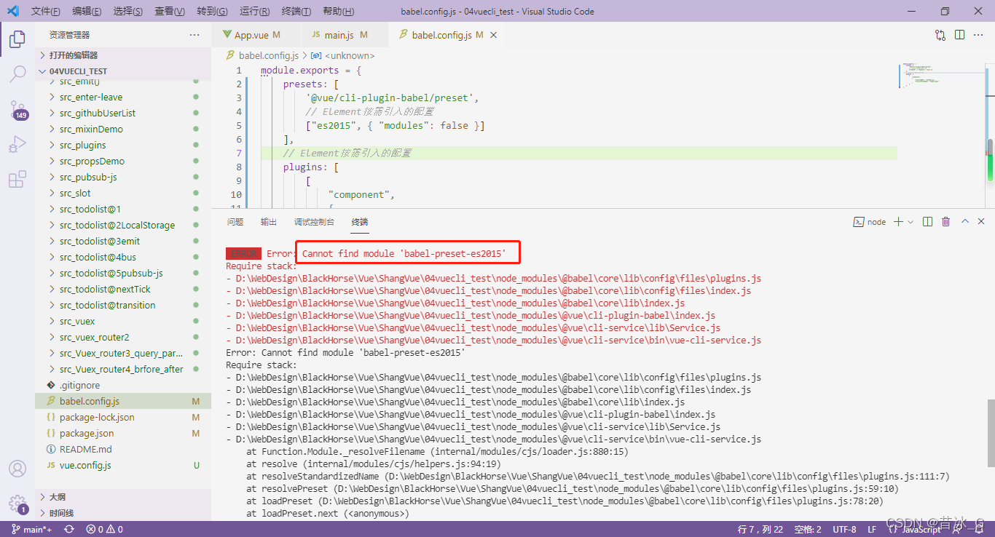Image resolution: width=995 pixels, height=537 pixels.
Task: Change the LF end of line sequence
Action: coord(872,530)
